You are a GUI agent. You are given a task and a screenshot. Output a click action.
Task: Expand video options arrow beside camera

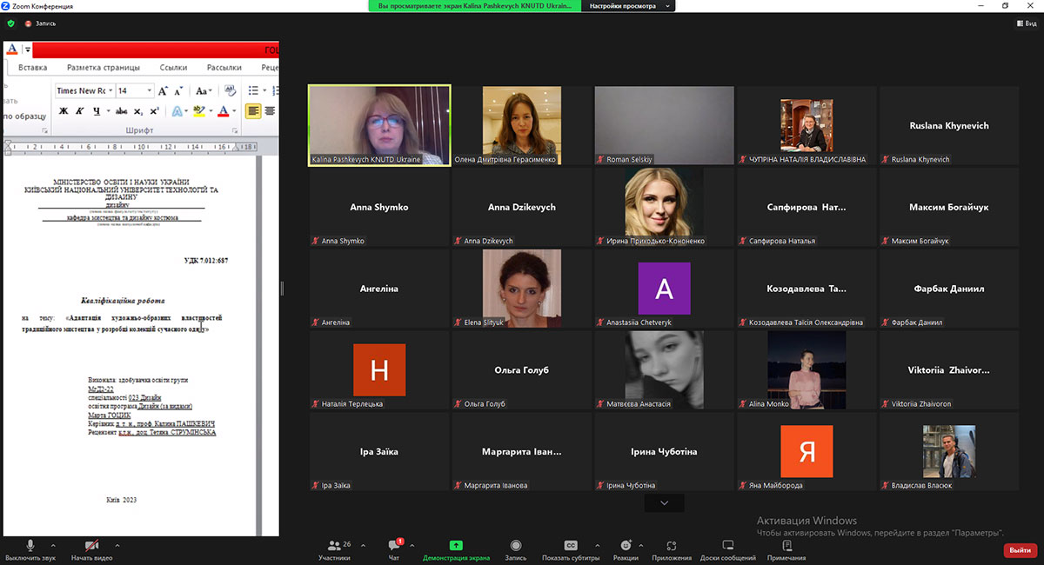coord(117,546)
